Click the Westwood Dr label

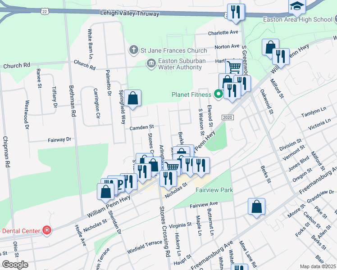[27, 115]
